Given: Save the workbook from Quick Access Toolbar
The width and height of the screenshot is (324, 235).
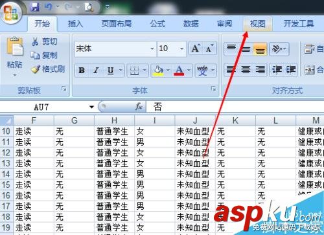Looking at the screenshot, I should [x=35, y=7].
